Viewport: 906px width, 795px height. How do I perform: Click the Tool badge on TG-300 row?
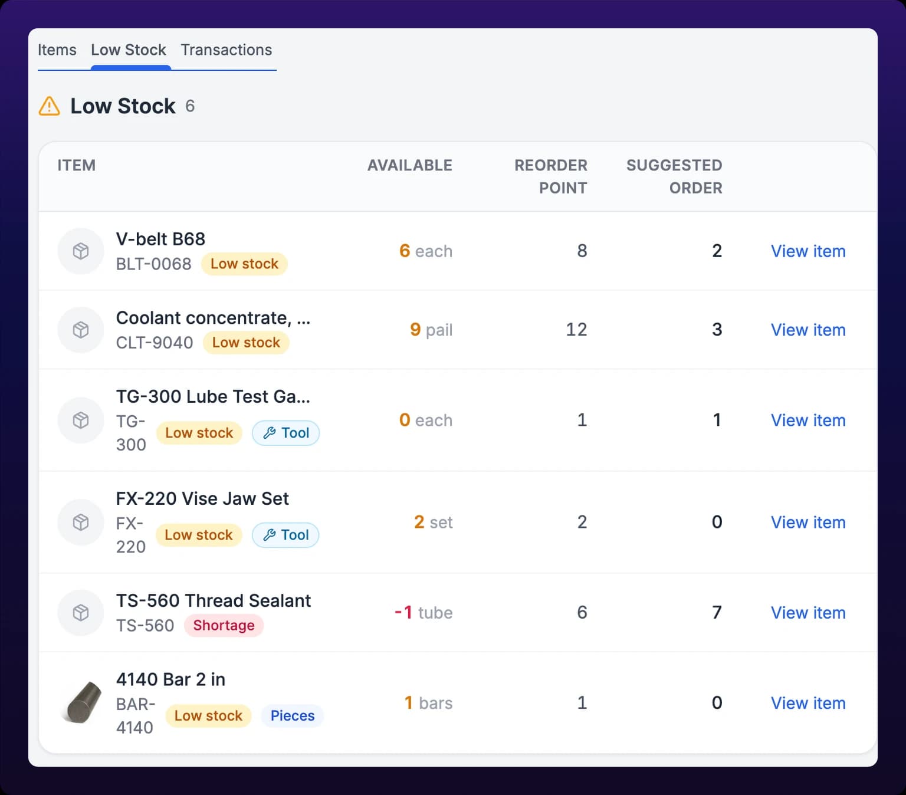[x=286, y=433]
